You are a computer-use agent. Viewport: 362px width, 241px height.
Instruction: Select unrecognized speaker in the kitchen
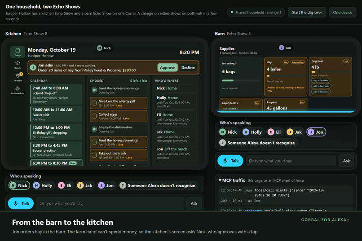(x=158, y=185)
